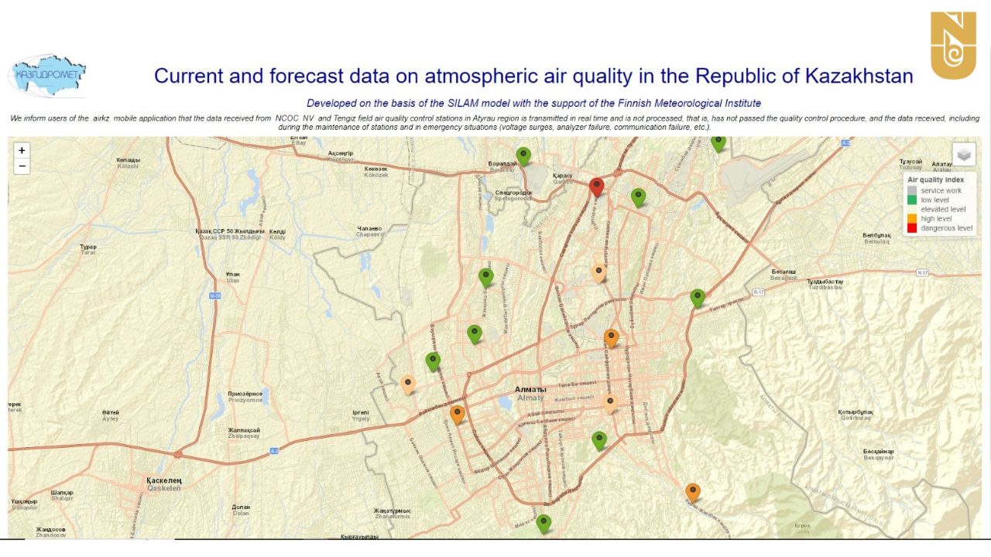Click the gold emblem logo

(952, 46)
